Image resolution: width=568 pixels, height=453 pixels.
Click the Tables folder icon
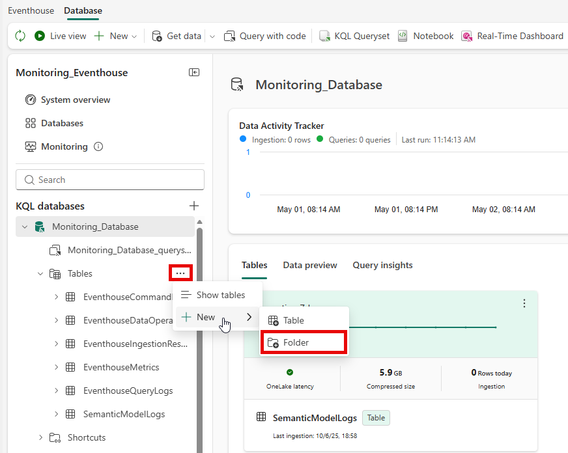pyautogui.click(x=55, y=274)
